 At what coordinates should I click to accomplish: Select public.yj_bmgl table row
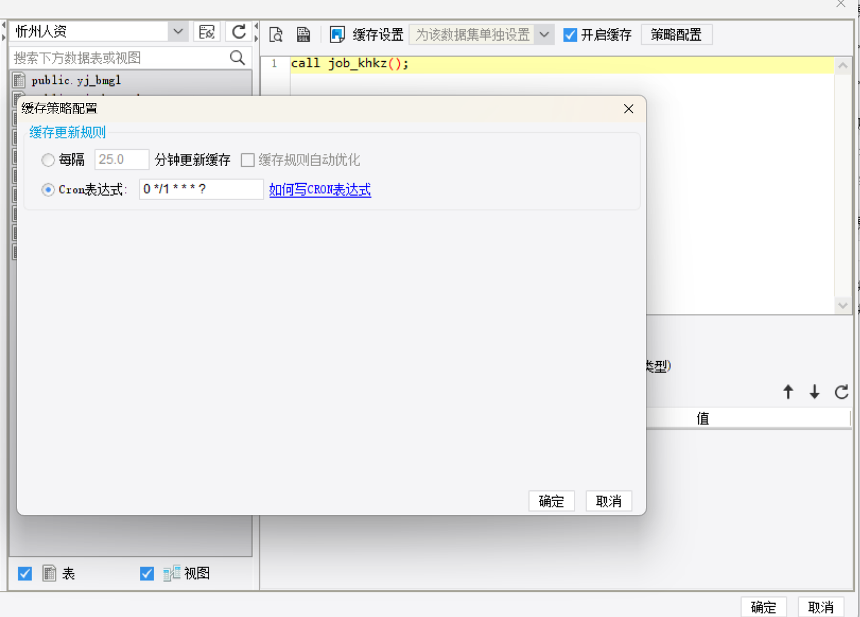click(131, 80)
